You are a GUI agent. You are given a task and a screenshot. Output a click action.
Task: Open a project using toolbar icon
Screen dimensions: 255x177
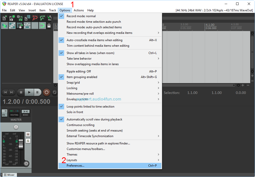click(12, 18)
